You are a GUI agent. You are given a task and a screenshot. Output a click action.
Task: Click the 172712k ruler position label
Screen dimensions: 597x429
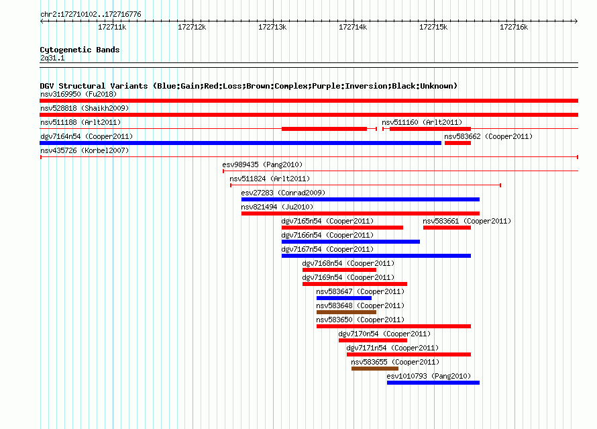(x=192, y=27)
